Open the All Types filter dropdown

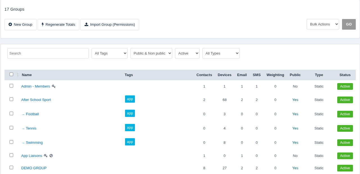221,53
